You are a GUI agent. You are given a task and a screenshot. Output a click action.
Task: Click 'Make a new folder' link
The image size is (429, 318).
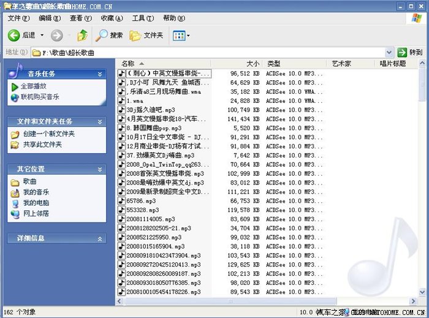point(49,134)
